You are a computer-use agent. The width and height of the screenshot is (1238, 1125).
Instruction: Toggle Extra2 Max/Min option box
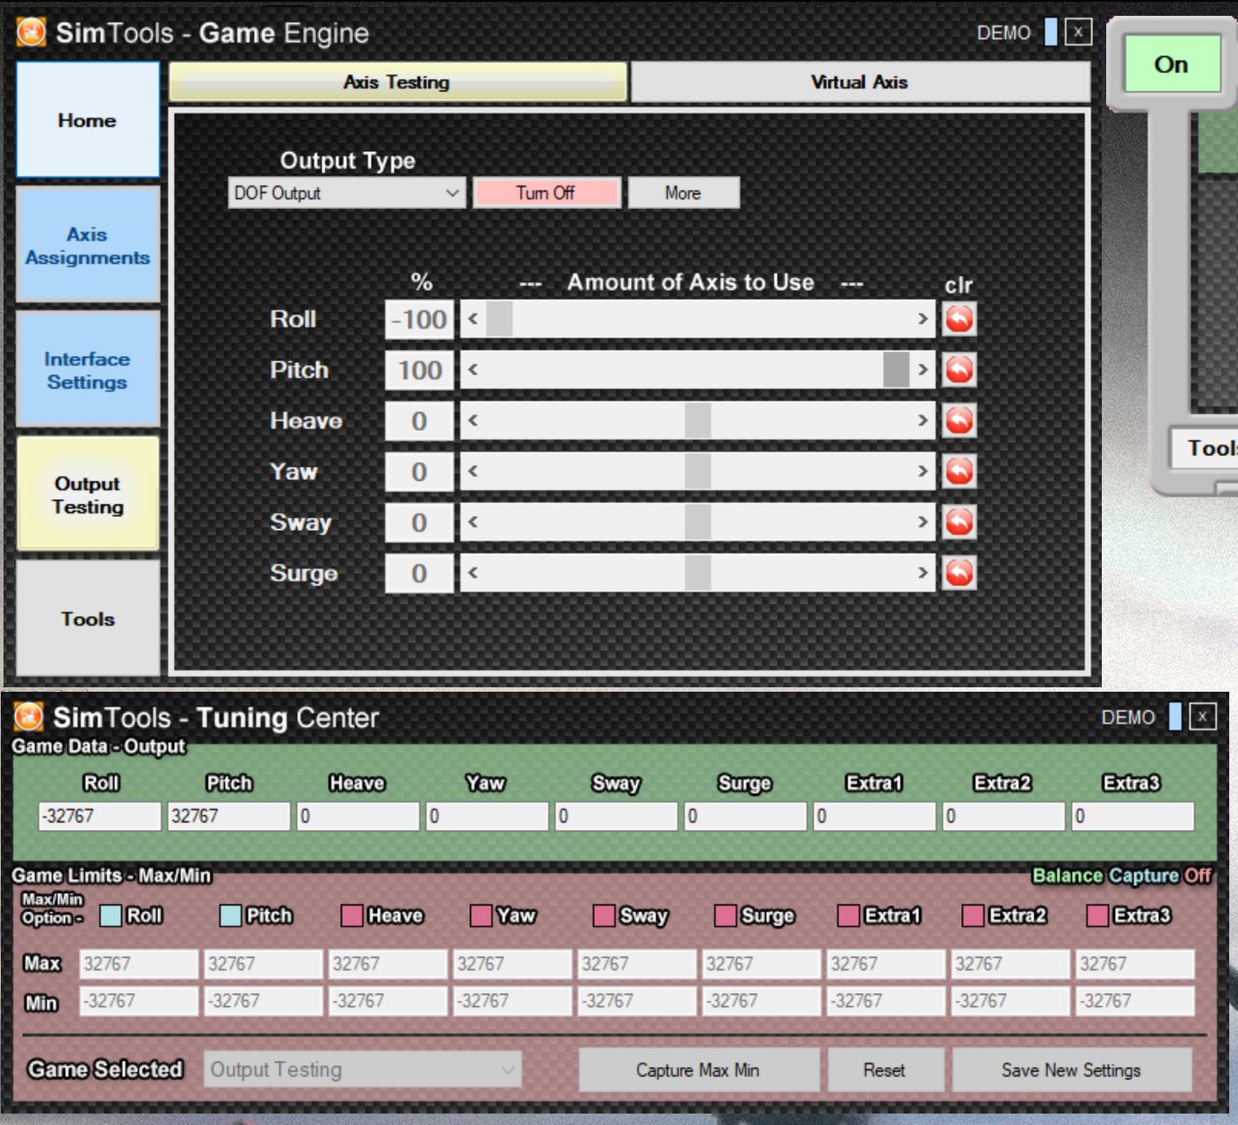coord(973,916)
